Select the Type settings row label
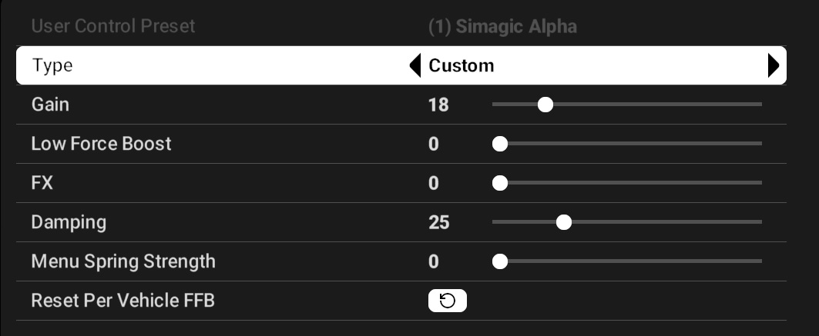Viewport: 819px width, 336px height. pyautogui.click(x=52, y=65)
